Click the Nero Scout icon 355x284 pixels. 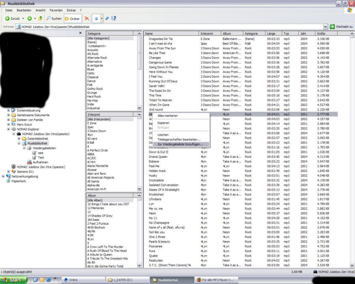click(13, 124)
